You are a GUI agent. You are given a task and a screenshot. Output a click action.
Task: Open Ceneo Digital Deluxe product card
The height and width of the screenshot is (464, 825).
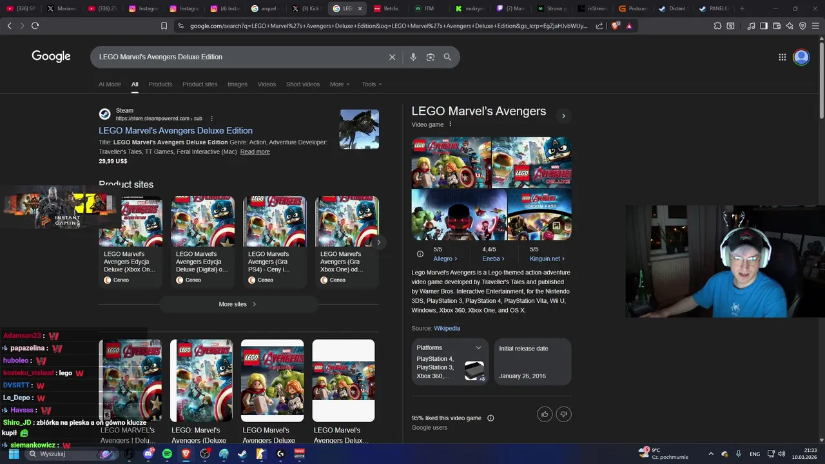pos(202,242)
